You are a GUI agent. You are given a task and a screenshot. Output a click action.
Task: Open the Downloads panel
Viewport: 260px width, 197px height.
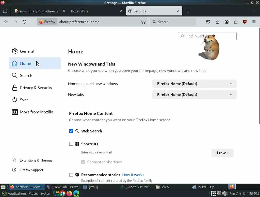[x=217, y=22]
